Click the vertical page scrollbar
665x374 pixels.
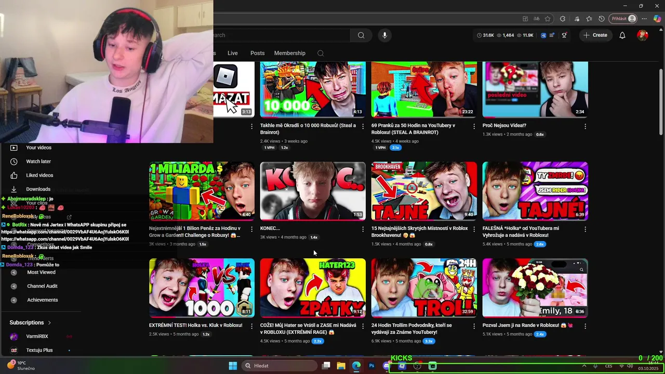[x=661, y=101]
